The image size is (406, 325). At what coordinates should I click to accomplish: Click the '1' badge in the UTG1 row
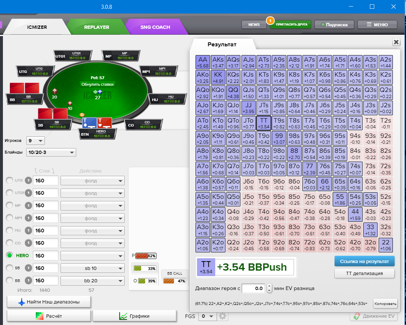coord(28,193)
